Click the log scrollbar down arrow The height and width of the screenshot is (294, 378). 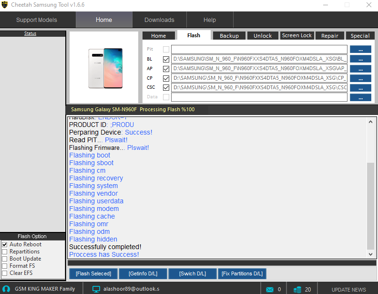(370, 254)
